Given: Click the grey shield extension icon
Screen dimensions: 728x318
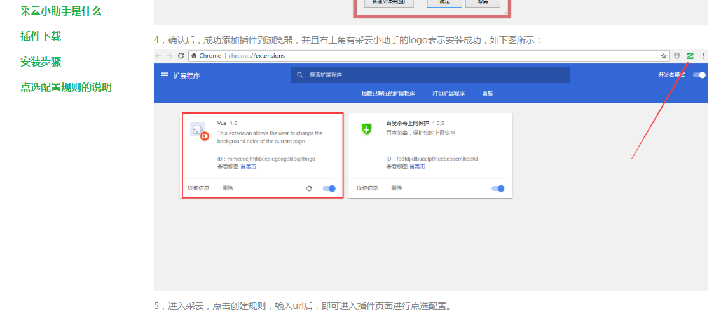Looking at the screenshot, I should pyautogui.click(x=677, y=56).
